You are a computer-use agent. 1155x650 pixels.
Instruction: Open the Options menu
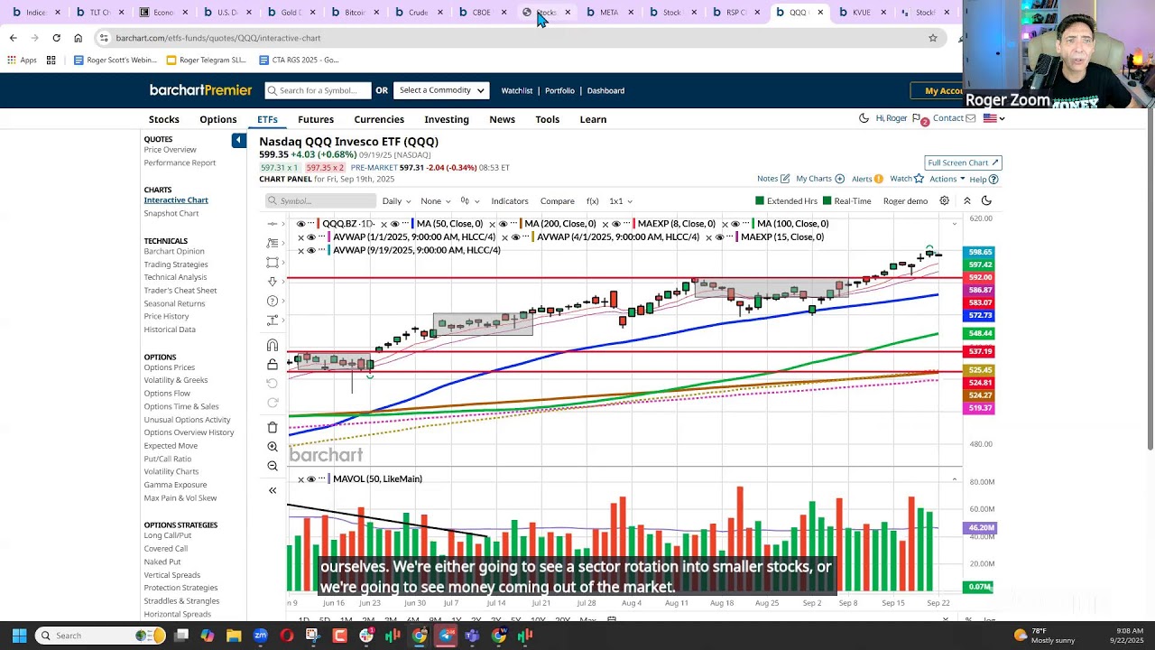[x=218, y=119]
